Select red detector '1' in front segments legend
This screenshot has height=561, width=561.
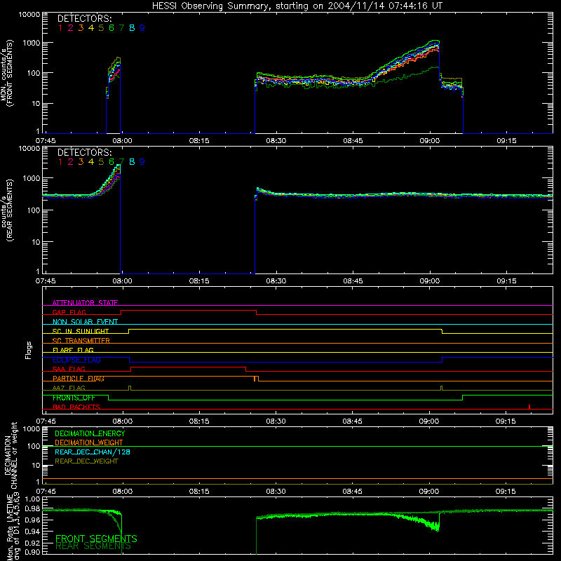[x=60, y=28]
